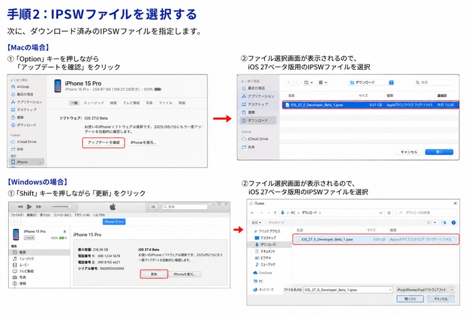Select ダウンロード in Mac dialog sidebar
Viewport: 472px width, 315px height.
(x=258, y=120)
